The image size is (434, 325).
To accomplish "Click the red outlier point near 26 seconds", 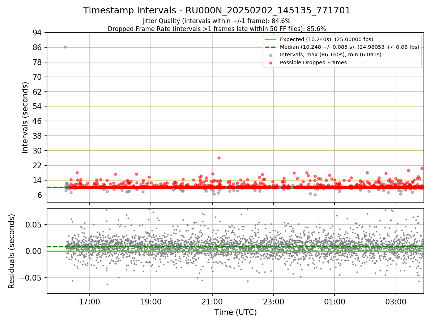I will [x=219, y=158].
